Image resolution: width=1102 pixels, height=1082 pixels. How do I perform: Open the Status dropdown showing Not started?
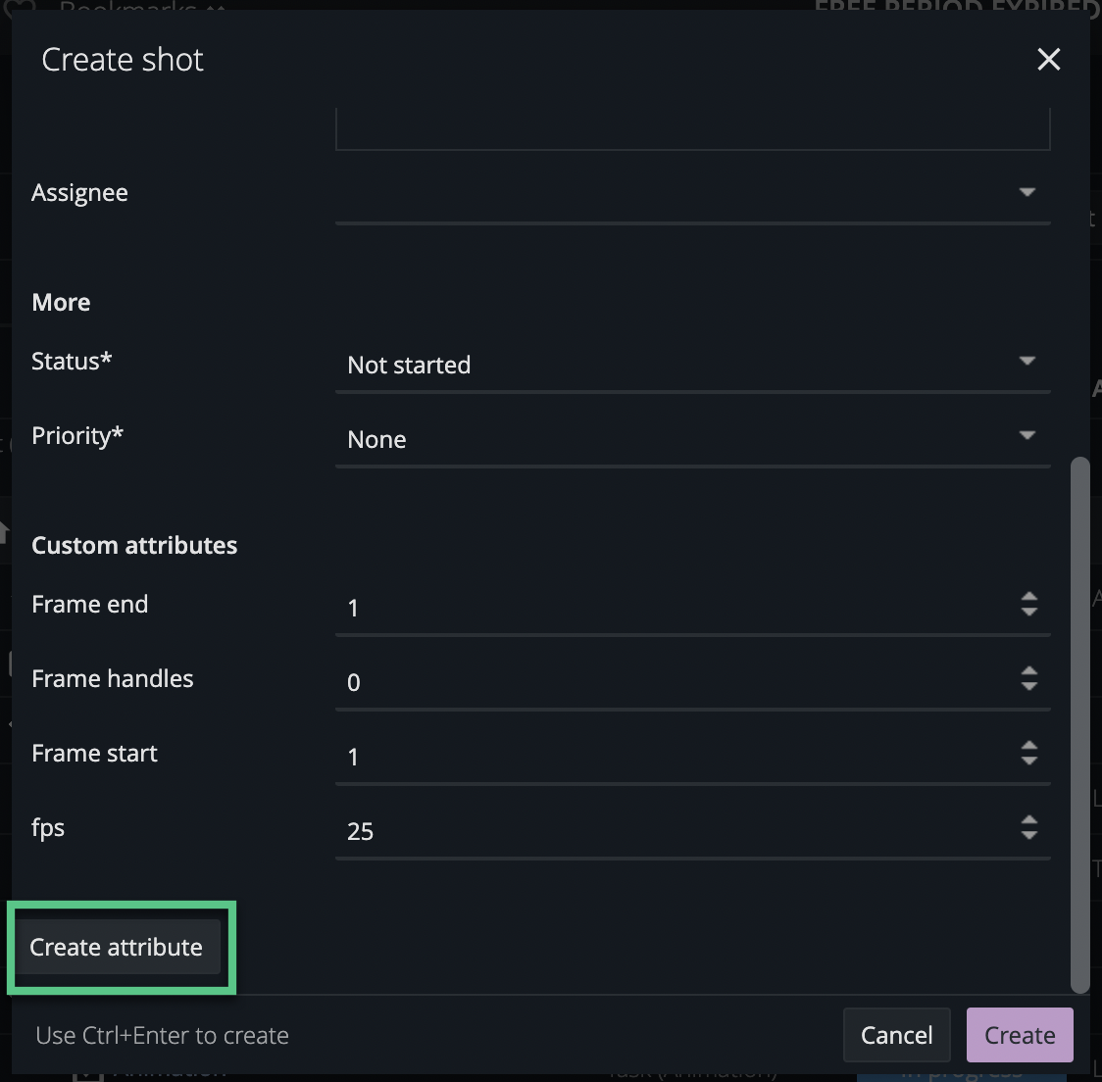click(x=1026, y=361)
